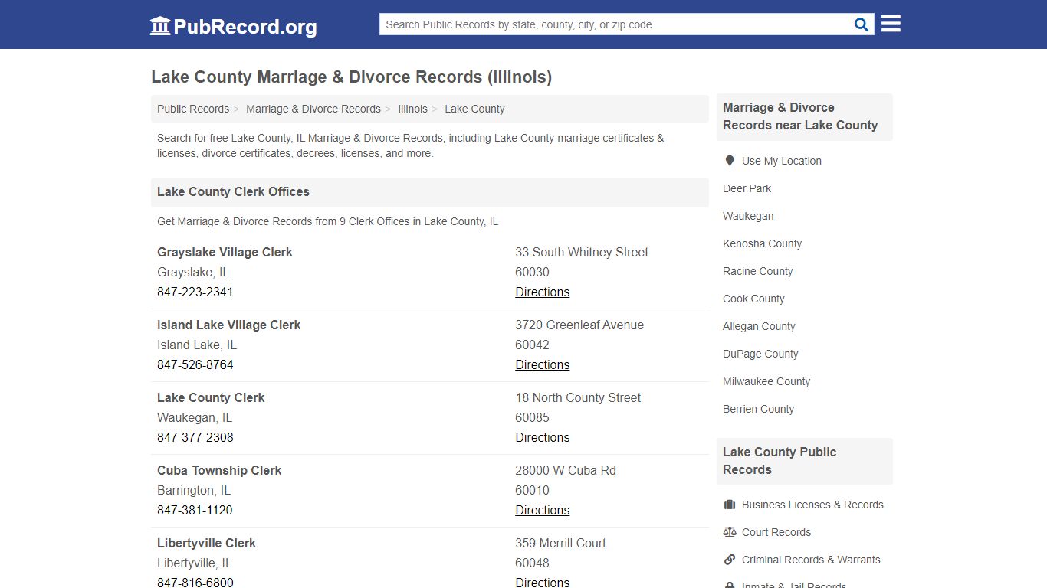
Task: Click address 18 North County Street
Action: (x=578, y=397)
